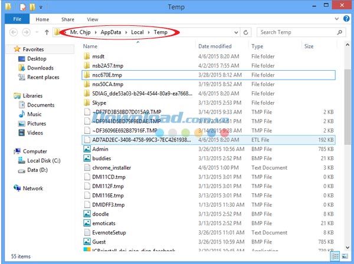Select the EvernoteSetup file icon
This screenshot has width=354, height=264.
[87, 232]
